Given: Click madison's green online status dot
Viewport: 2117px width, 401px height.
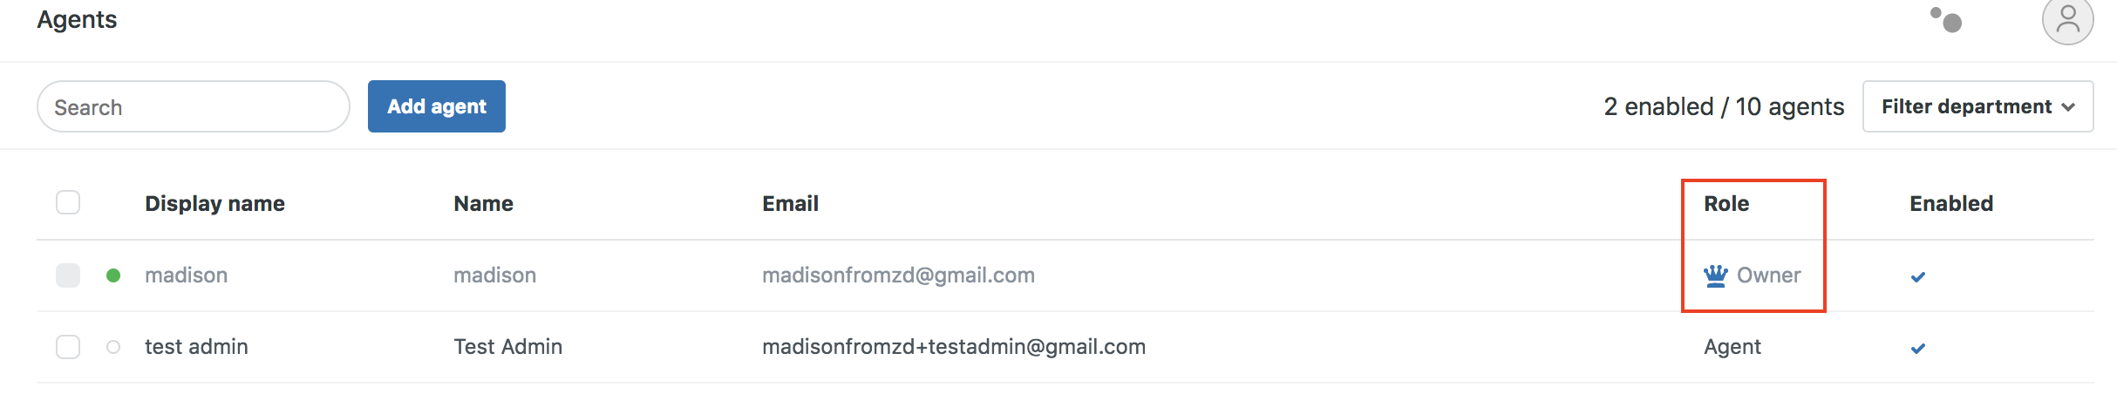Looking at the screenshot, I should click(x=113, y=275).
